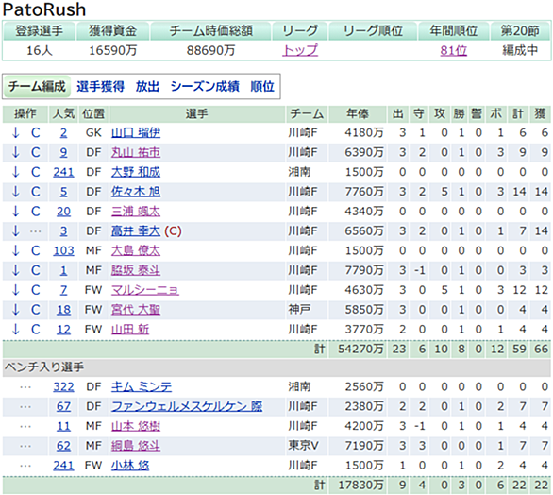Make マルシーニョ captain via C
The height and width of the screenshot is (495, 553).
pos(36,290)
